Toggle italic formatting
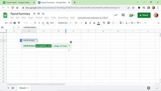Image resolution: width=161 pixels, height=91 pixels. tap(90, 23)
